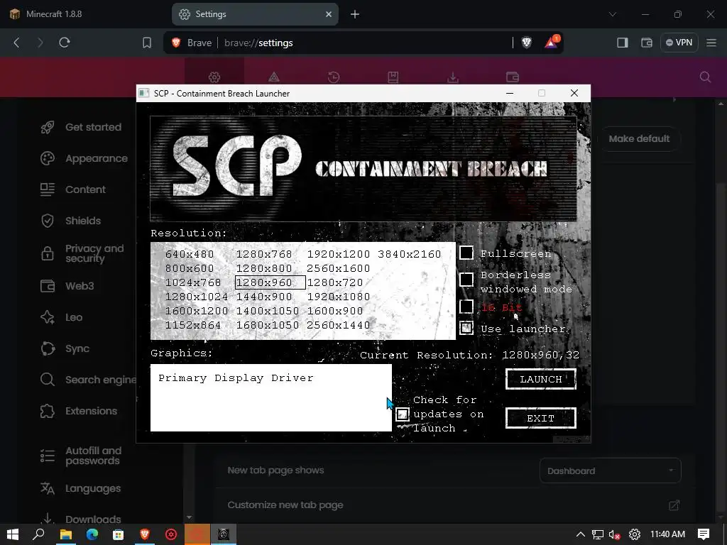This screenshot has height=545, width=727.
Task: Select resolution 1920x1080
Action: coord(339,297)
